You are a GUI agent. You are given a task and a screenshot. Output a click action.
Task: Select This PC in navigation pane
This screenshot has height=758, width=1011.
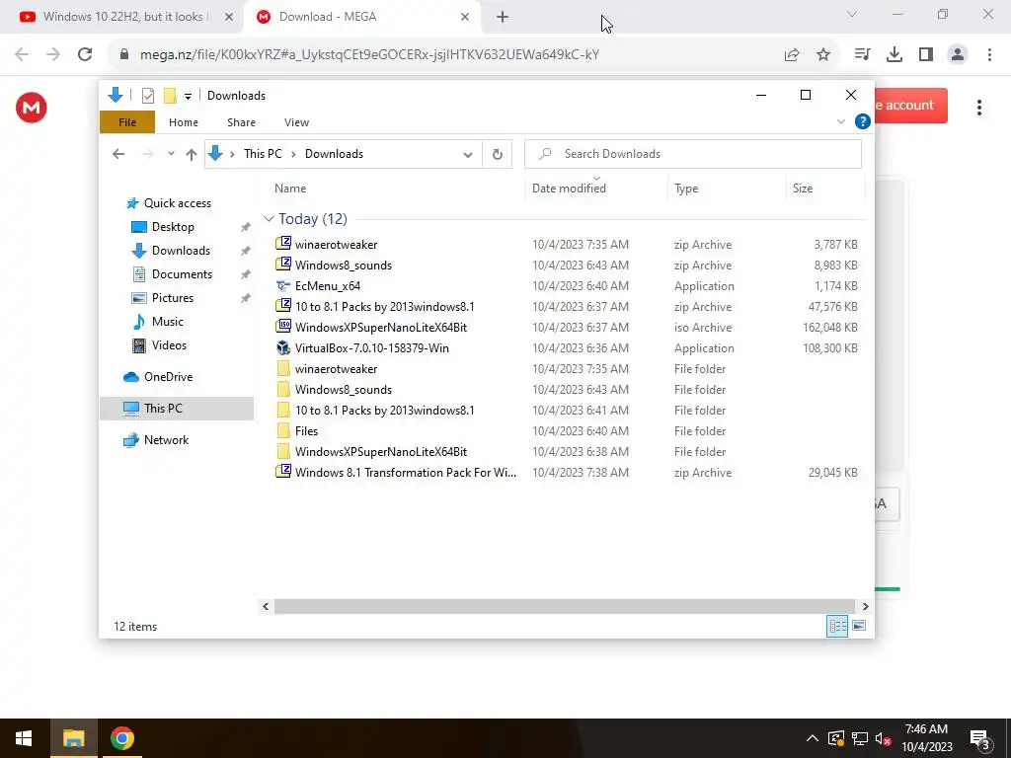[177, 409]
